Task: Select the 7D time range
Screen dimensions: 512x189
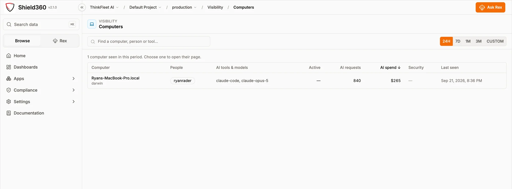Action: click(458, 41)
